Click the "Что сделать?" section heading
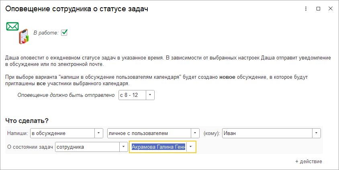This screenshot has height=170, width=339. (x=27, y=120)
